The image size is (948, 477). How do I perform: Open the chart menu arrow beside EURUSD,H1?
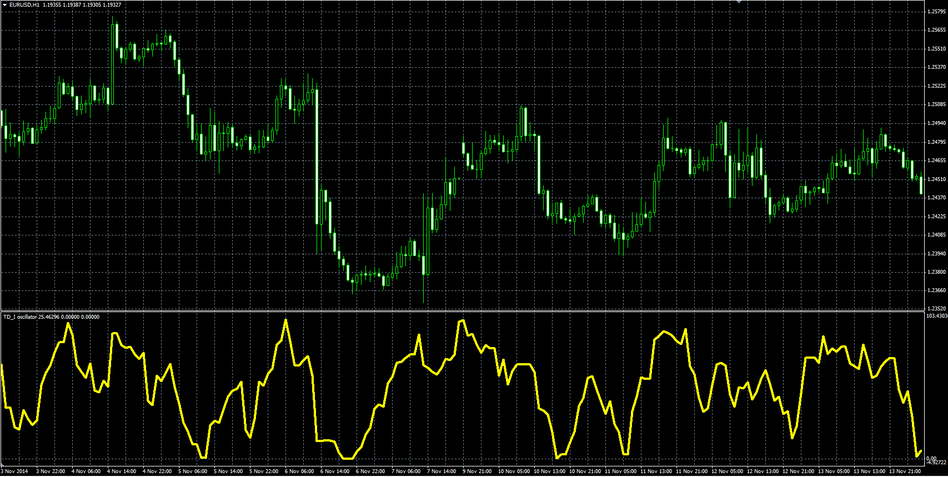4,4
